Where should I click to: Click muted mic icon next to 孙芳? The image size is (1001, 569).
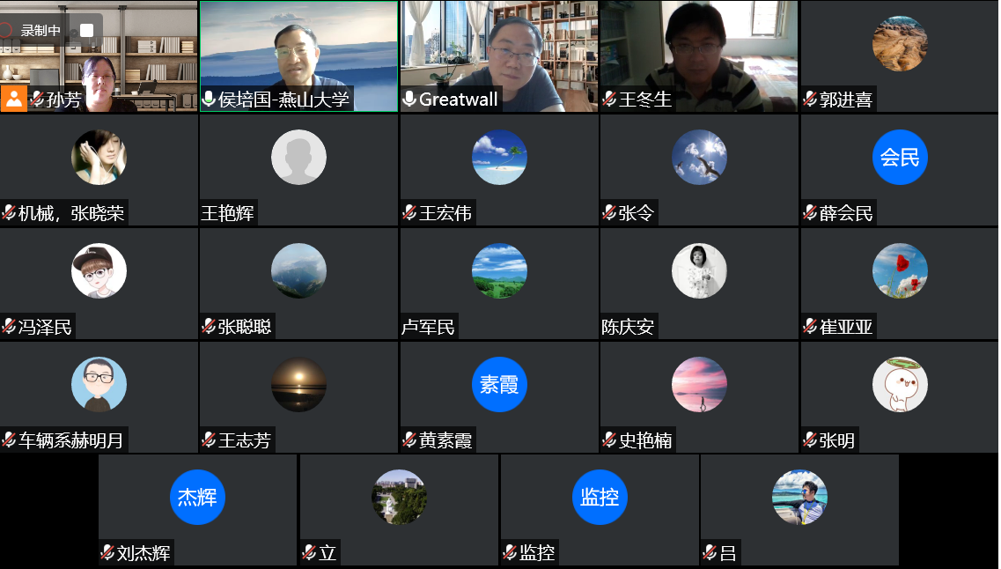[37, 99]
